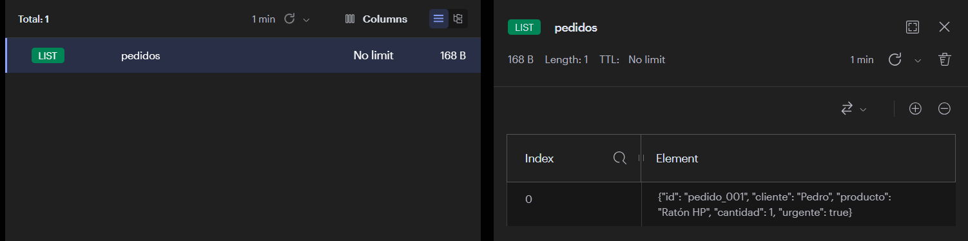Click the TTL No limit value in details
This screenshot has width=968, height=241.
point(646,60)
